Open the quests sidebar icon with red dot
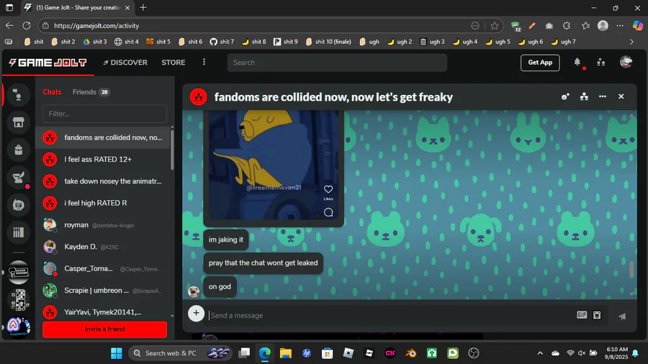Screen dimensions: 648x364 (x=18, y=178)
